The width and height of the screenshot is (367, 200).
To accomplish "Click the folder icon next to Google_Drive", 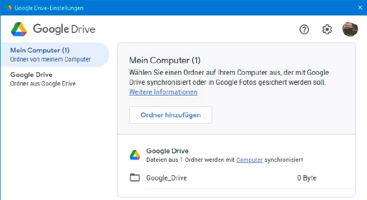I will click(135, 178).
